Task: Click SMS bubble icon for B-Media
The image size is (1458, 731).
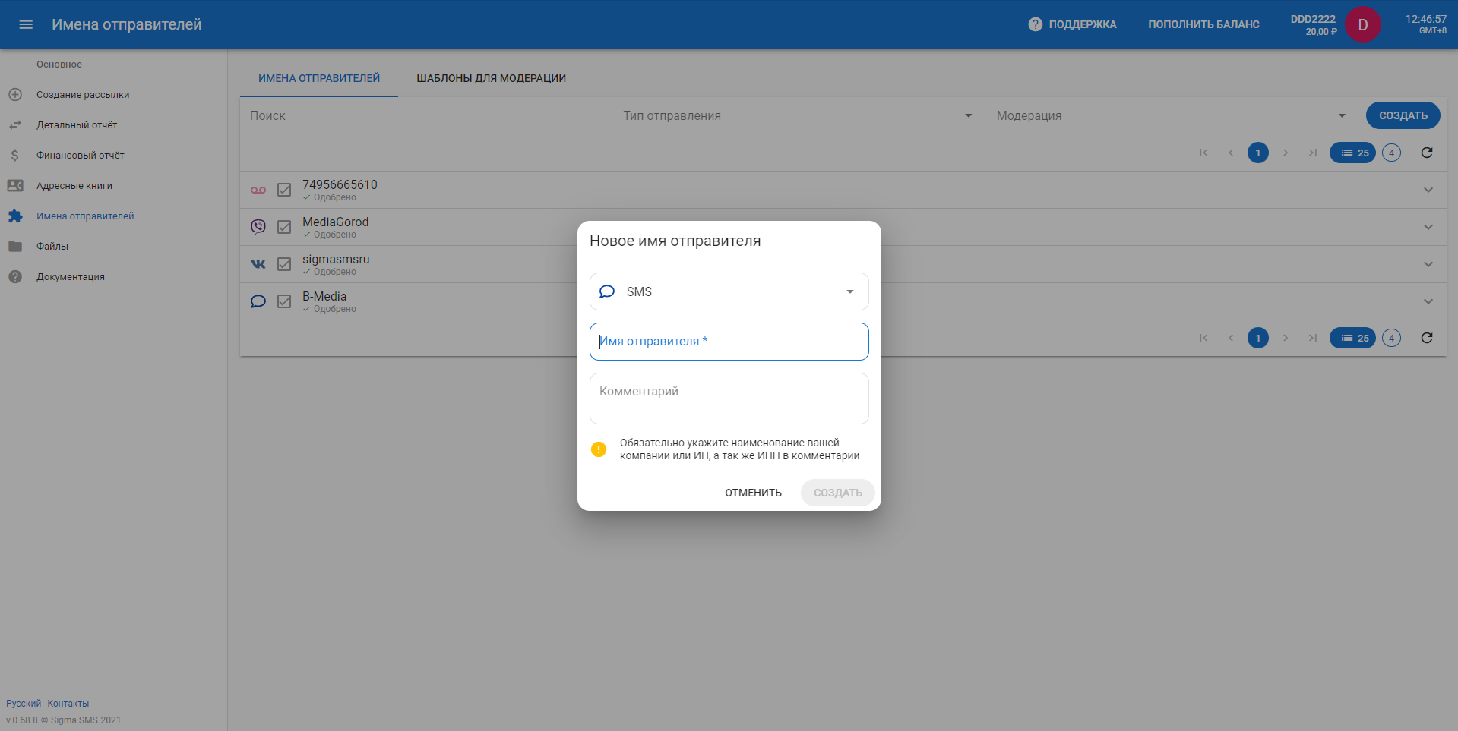Action: (258, 301)
